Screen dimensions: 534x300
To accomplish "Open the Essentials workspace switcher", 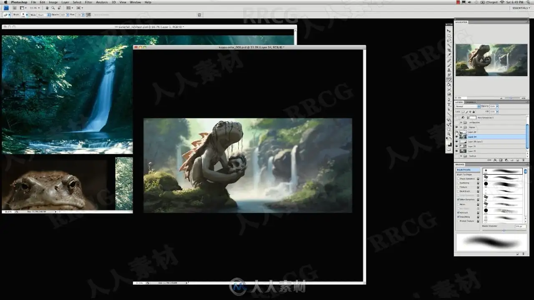I will click(521, 8).
